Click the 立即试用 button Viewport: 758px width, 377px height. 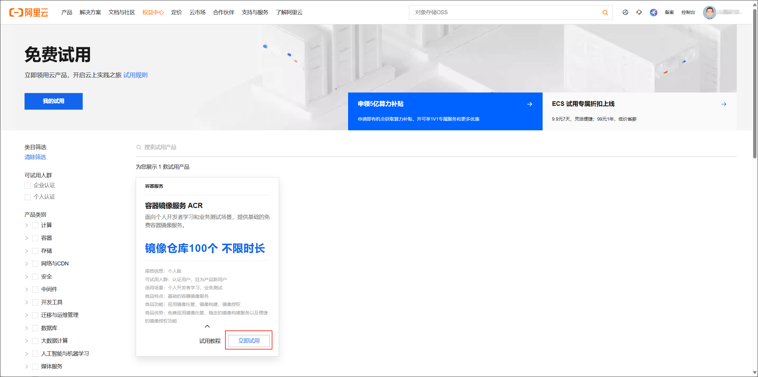[249, 341]
